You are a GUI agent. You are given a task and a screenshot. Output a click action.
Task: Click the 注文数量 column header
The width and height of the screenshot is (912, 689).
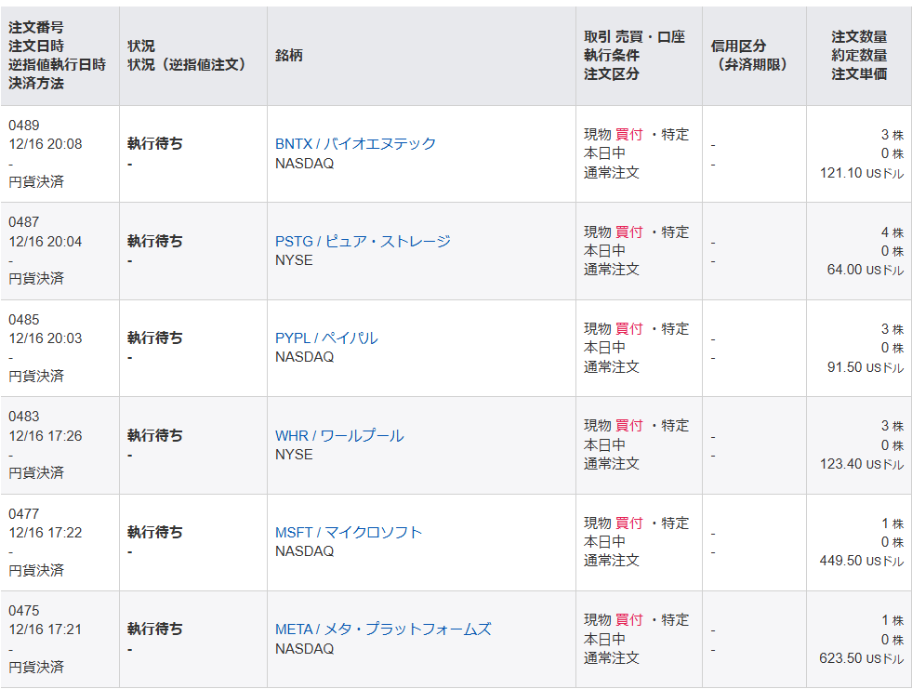click(858, 36)
